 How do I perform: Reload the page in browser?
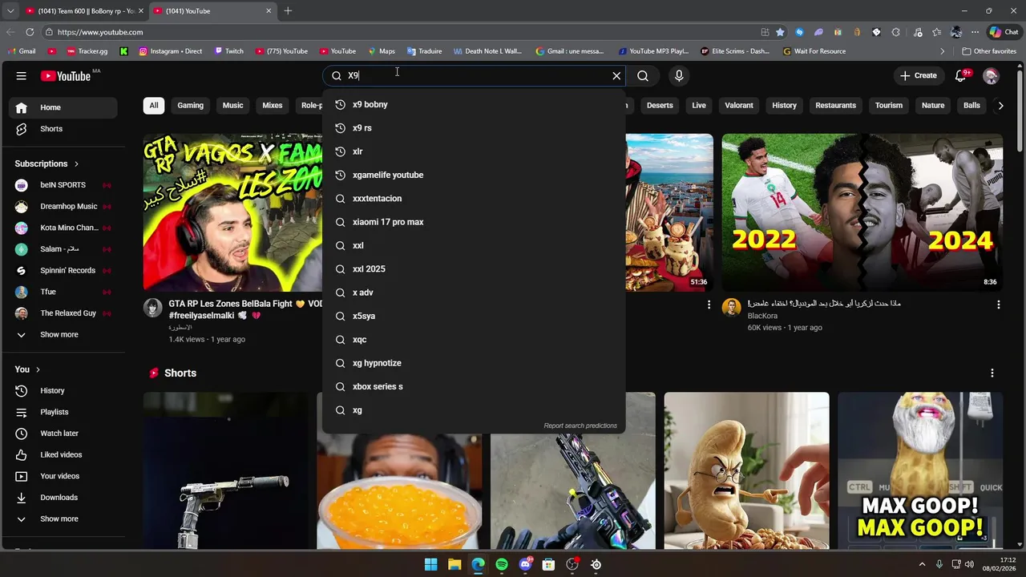click(30, 32)
